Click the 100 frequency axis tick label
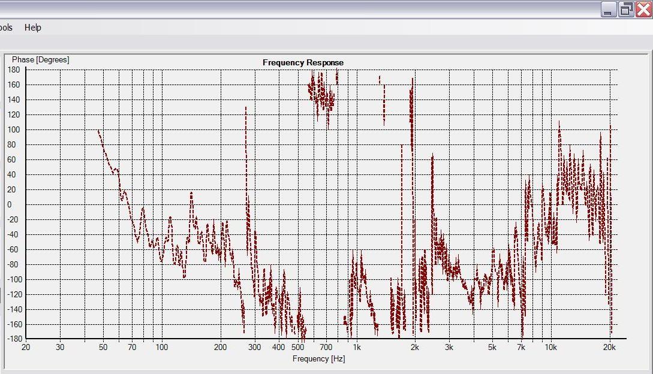 click(161, 347)
